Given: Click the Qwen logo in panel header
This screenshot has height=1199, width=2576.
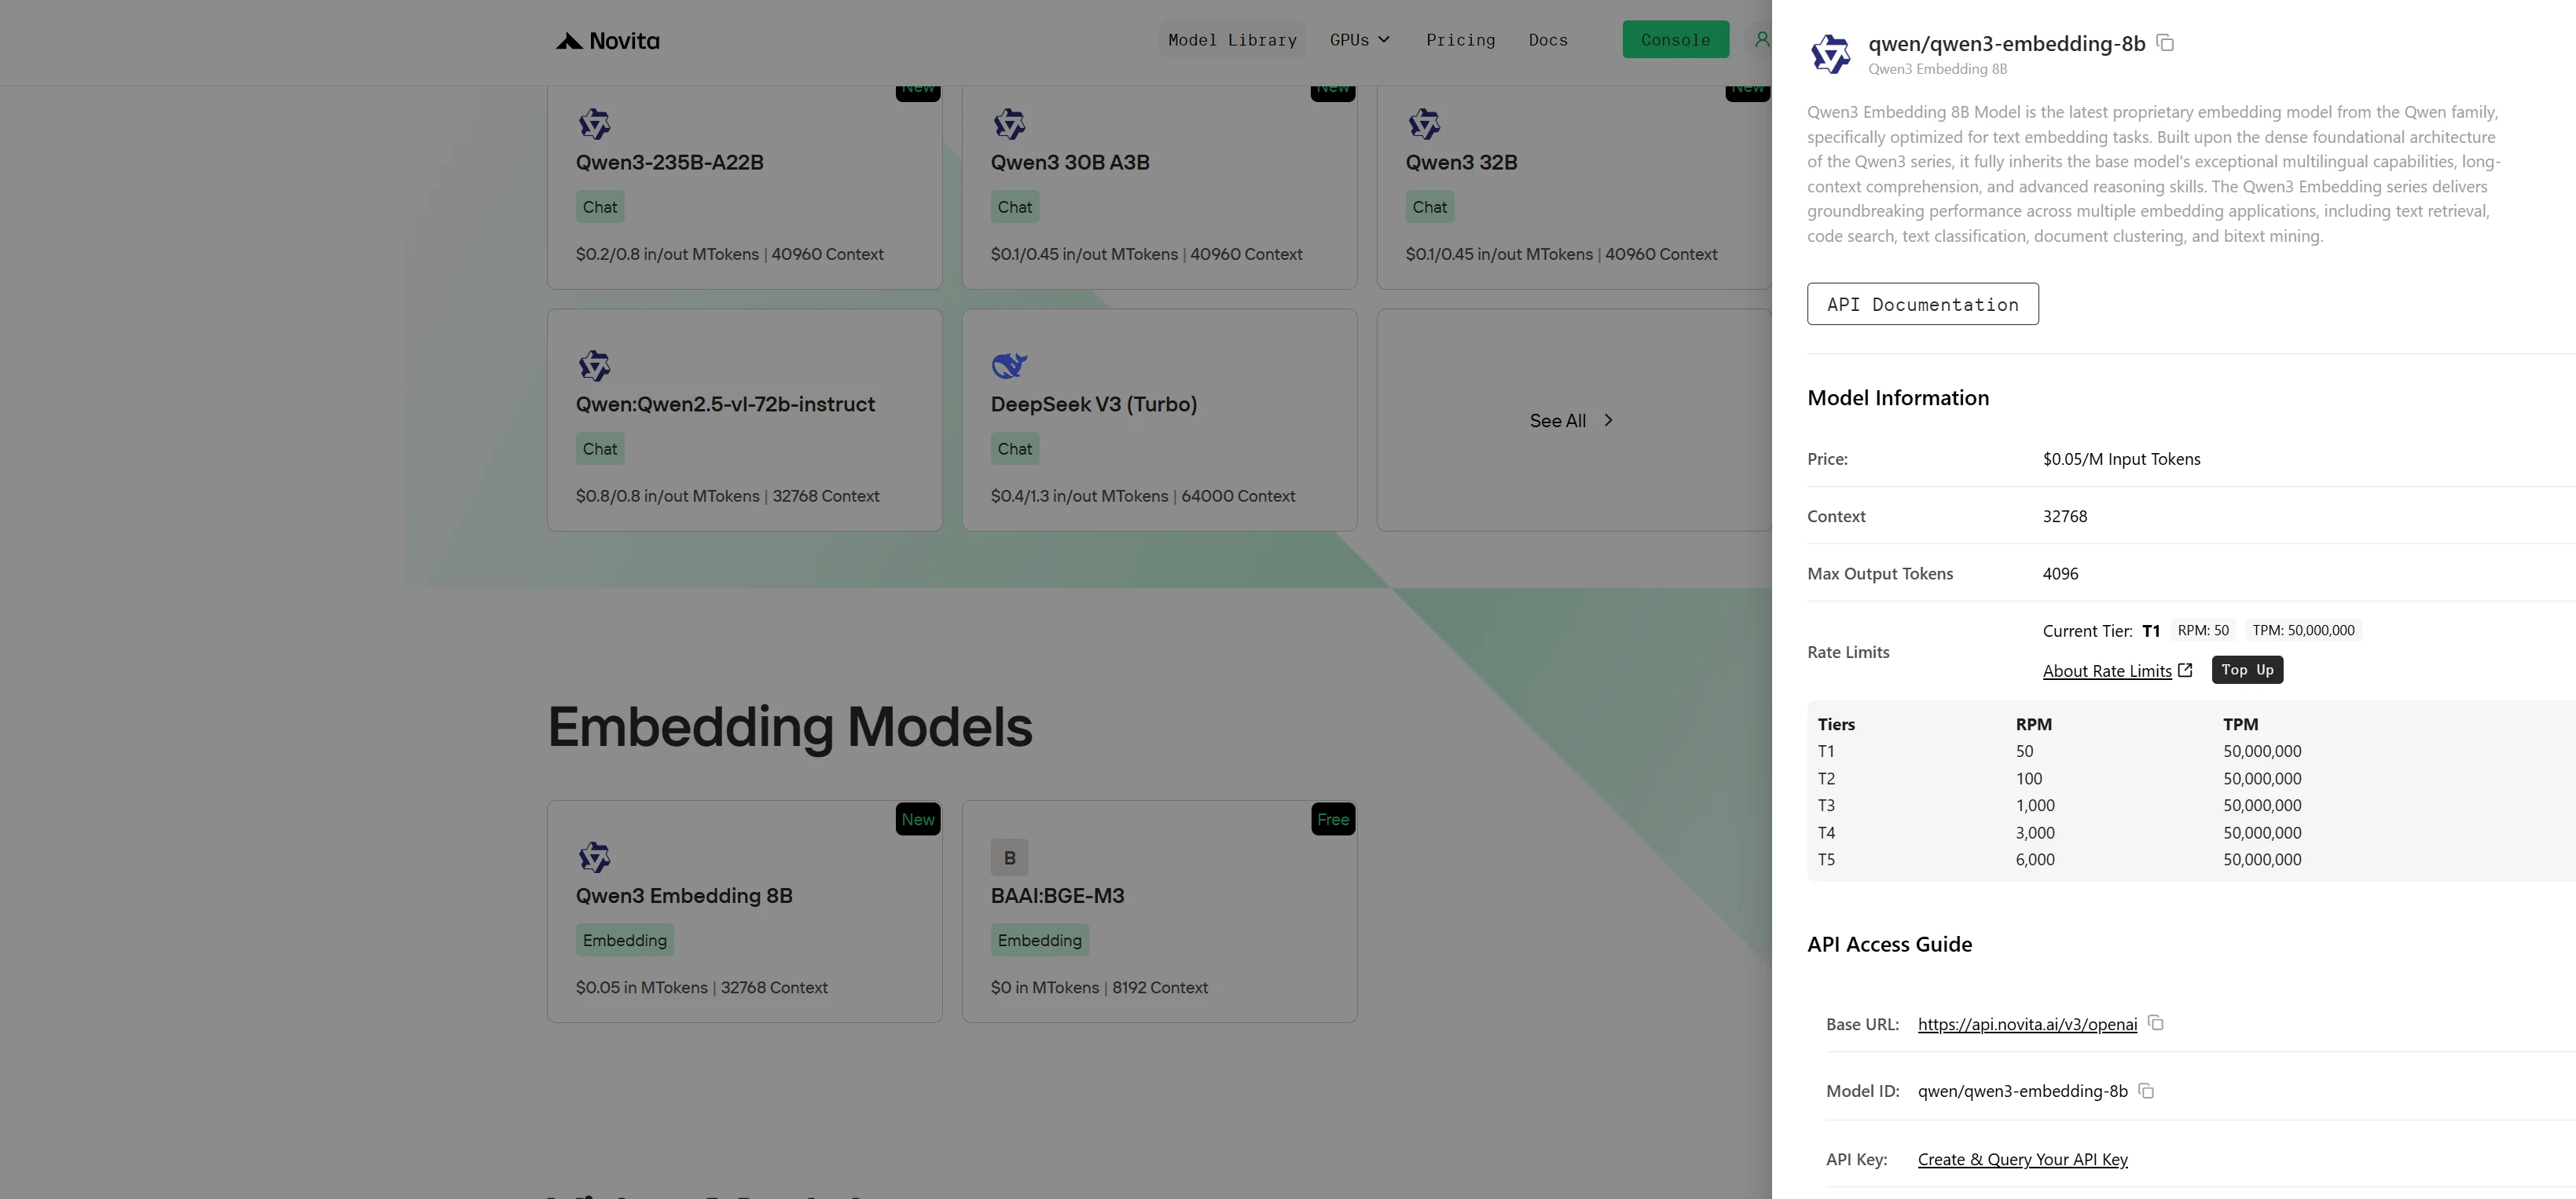Looking at the screenshot, I should point(1831,53).
